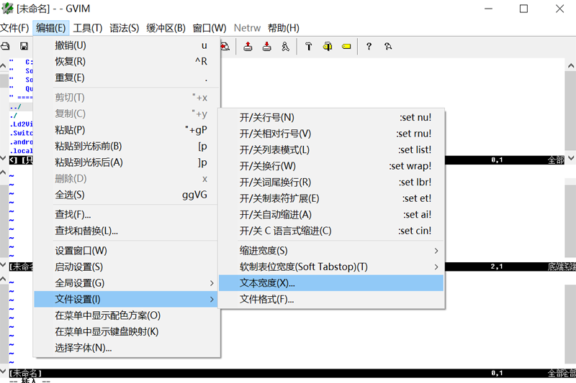Viewport: 576px width, 383px height.
Task: Click top window's left scrollbar up arrow
Action: pos(4,66)
